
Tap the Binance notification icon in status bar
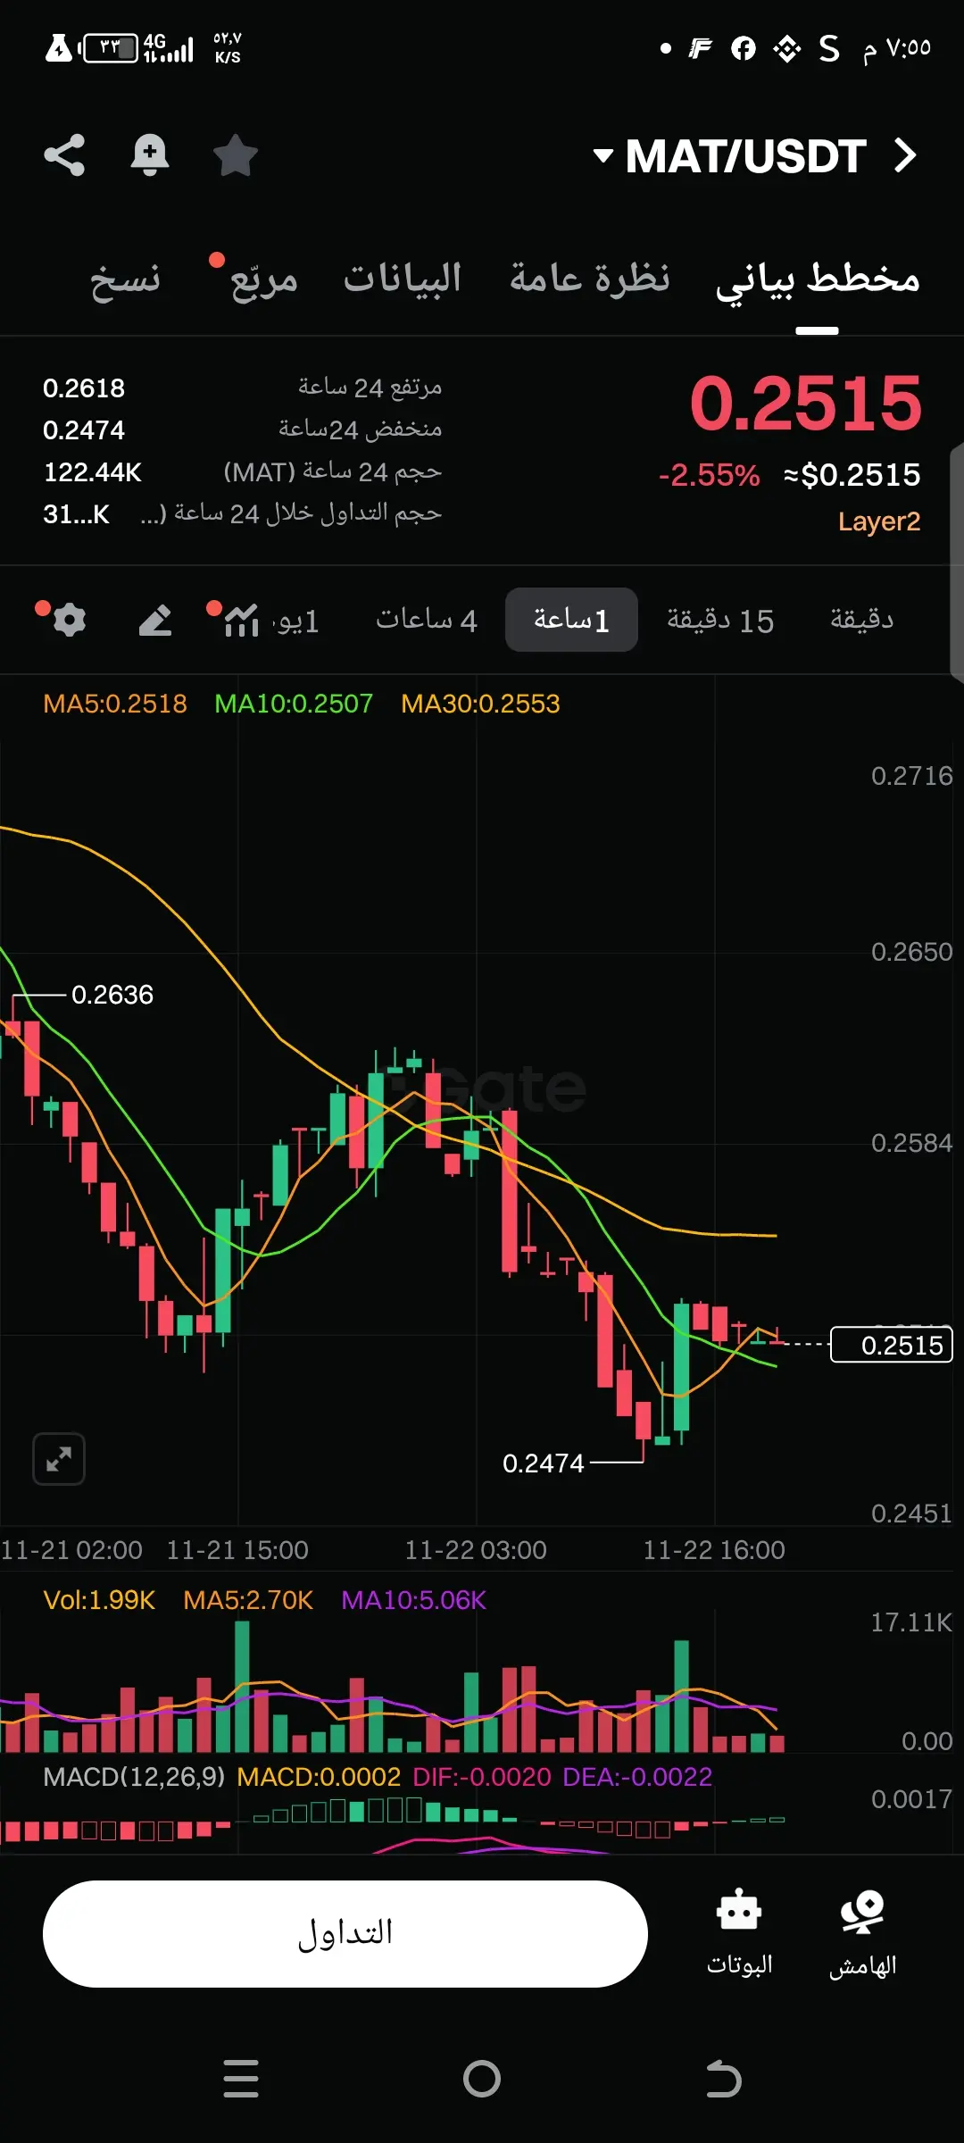tap(786, 48)
